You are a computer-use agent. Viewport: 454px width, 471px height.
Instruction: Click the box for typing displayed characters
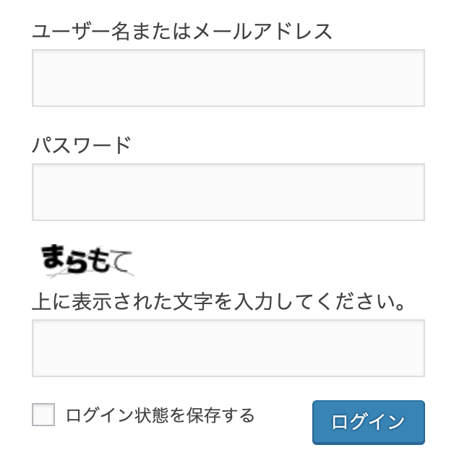pyautogui.click(x=228, y=348)
